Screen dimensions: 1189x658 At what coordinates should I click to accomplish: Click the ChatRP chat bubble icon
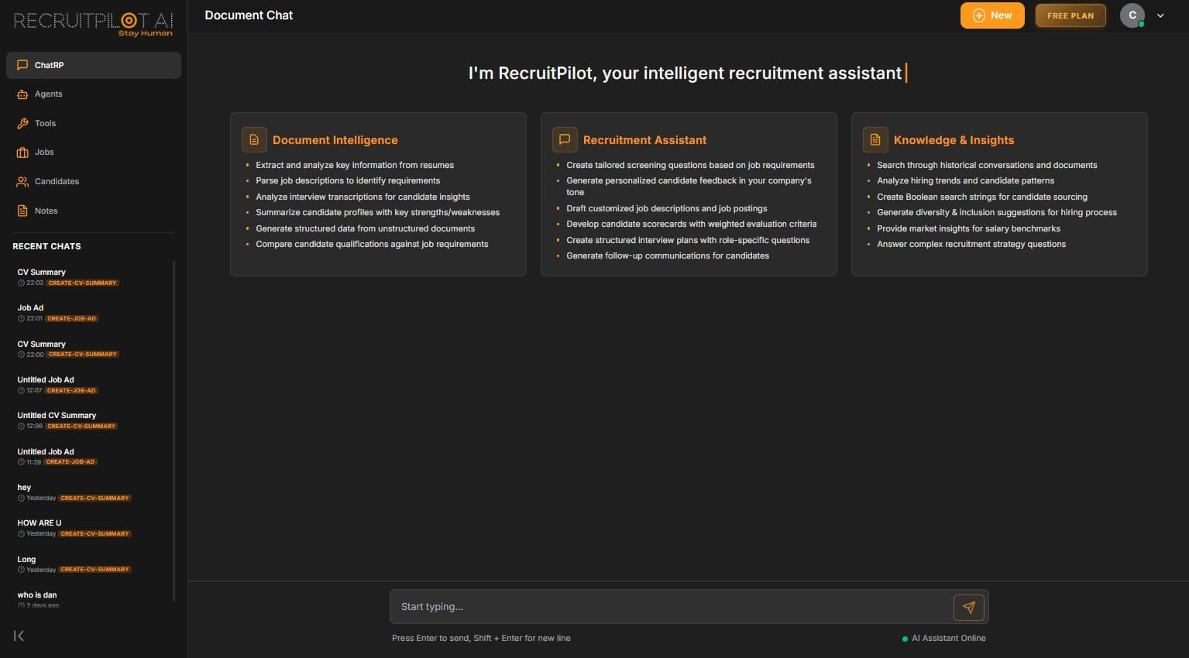pyautogui.click(x=22, y=65)
